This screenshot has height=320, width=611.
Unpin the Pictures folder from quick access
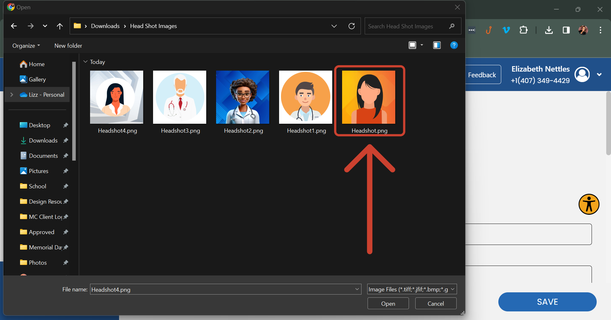click(66, 171)
